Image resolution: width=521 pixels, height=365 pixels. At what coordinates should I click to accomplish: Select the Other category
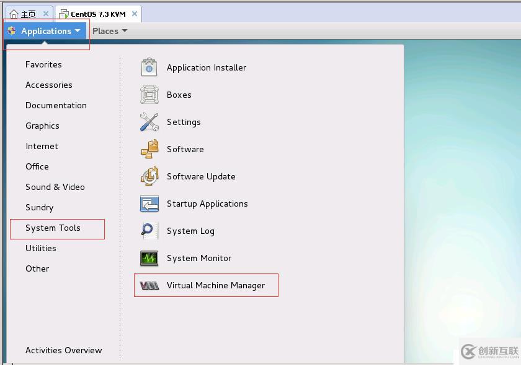(37, 268)
